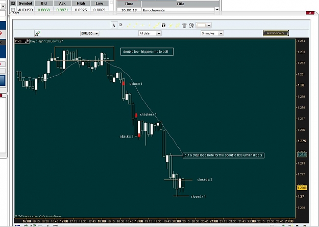
Task: Select the 'put a stop loss here' note
Action: click(x=224, y=155)
